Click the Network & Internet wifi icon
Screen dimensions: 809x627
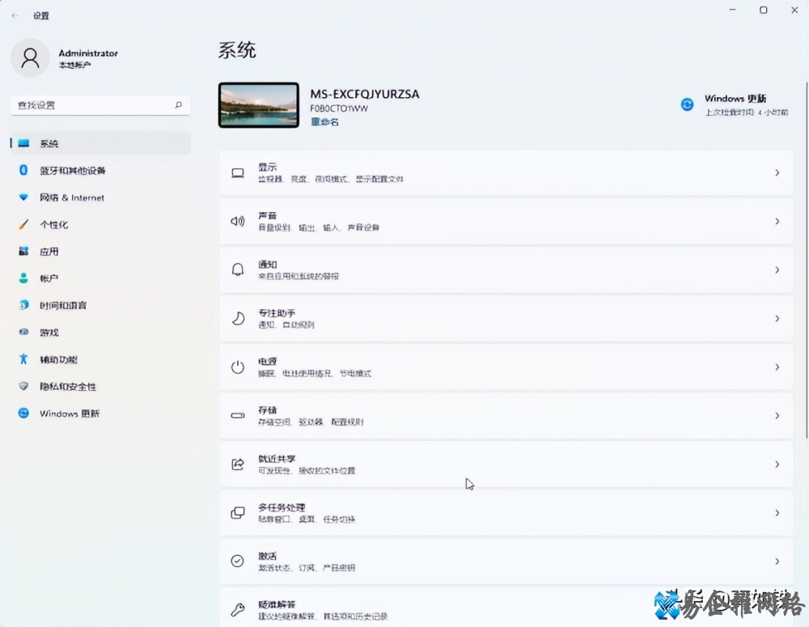(x=23, y=197)
